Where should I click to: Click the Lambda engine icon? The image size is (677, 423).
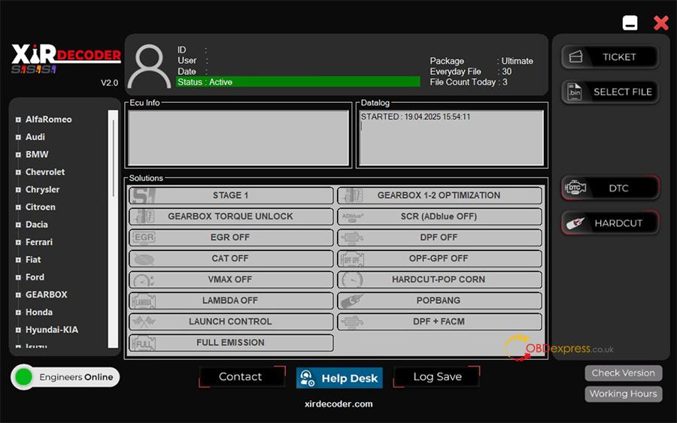(x=144, y=301)
